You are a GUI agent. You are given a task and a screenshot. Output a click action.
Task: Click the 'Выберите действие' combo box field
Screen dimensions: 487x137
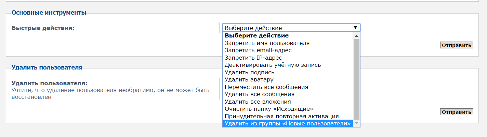287,28
